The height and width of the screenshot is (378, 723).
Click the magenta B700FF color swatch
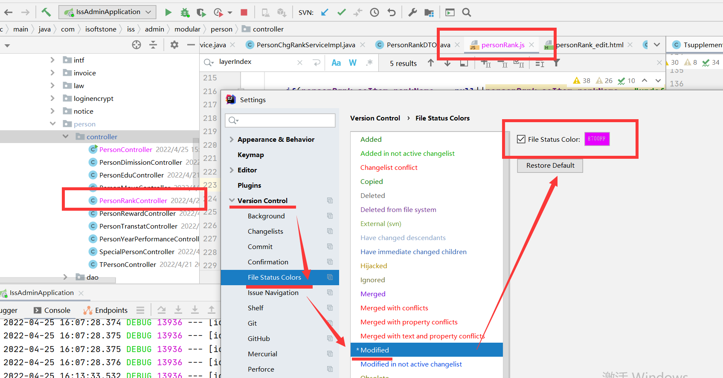point(597,139)
